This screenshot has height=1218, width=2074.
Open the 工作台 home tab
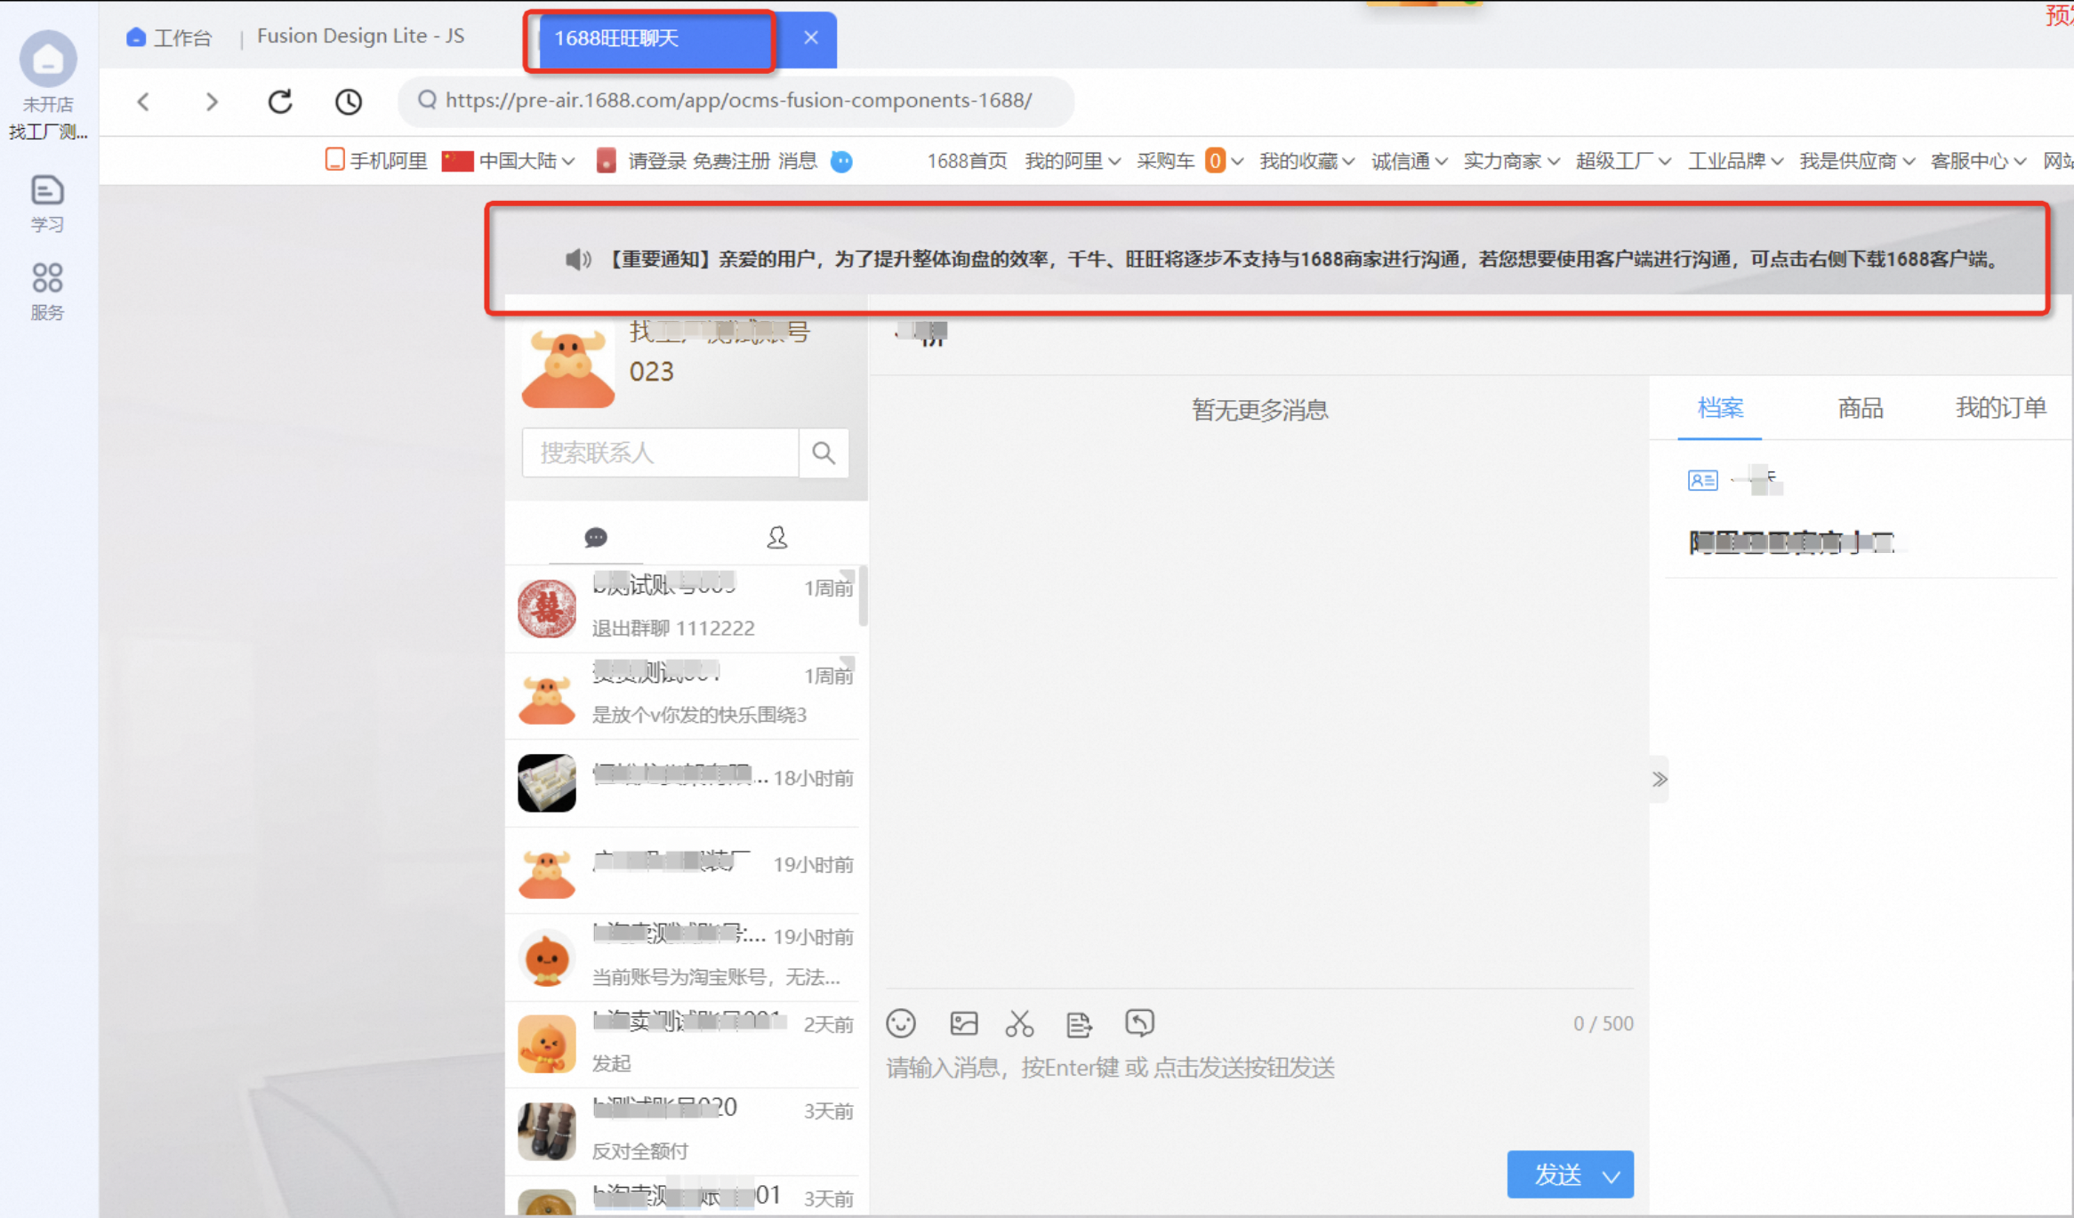click(170, 37)
